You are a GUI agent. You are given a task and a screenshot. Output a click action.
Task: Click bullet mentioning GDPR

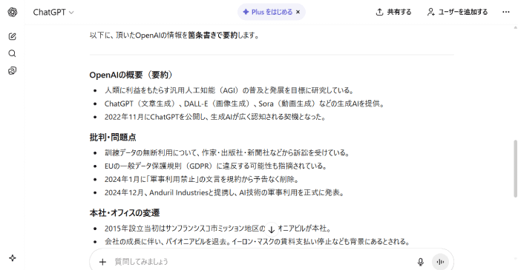point(216,166)
